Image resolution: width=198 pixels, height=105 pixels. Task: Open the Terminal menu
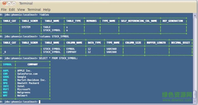34,10
